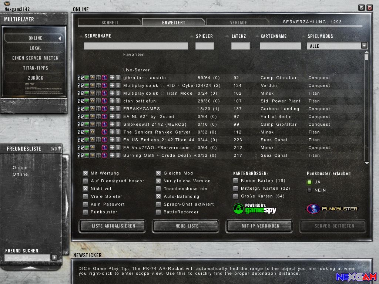379x284 pixels.
Task: Enable Punkbuster filter checkbox
Action: point(85,212)
